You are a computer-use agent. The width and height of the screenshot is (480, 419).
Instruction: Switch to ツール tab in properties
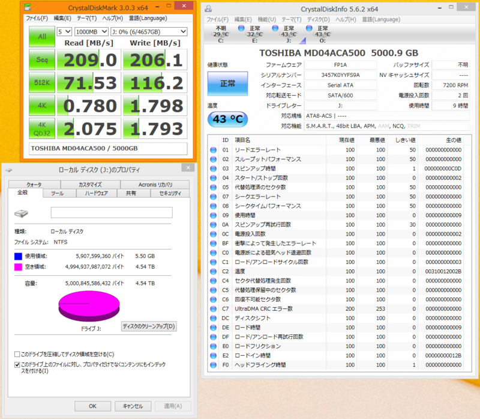tap(57, 193)
